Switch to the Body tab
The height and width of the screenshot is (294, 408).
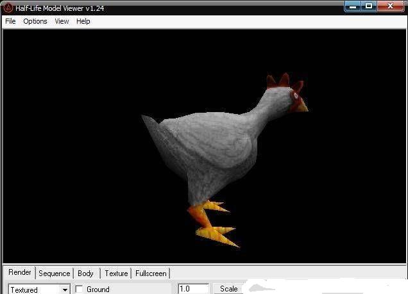[85, 274]
